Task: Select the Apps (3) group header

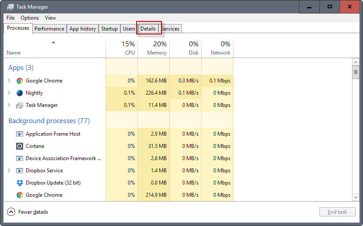Action: [21, 68]
